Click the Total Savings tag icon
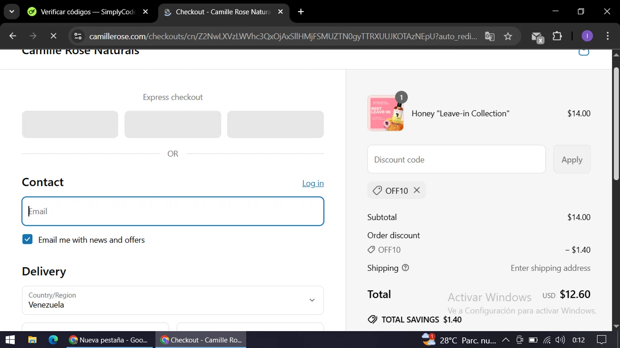Viewport: 620px width, 348px height. click(x=372, y=320)
